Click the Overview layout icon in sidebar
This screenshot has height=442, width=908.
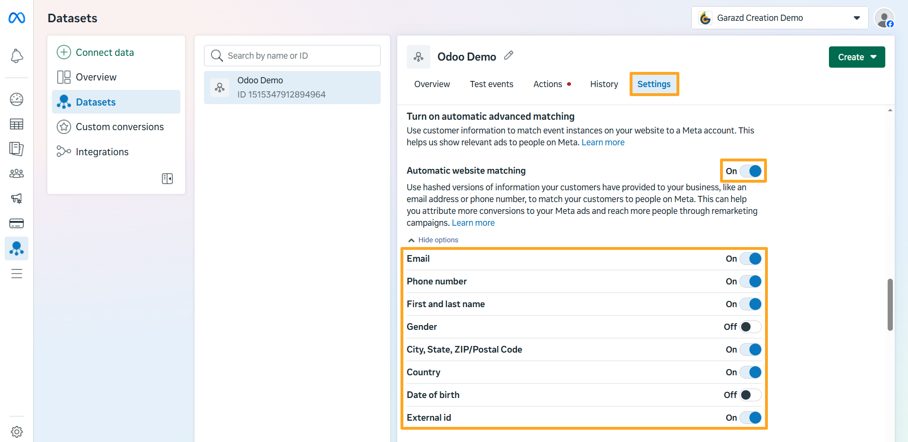[x=64, y=77]
